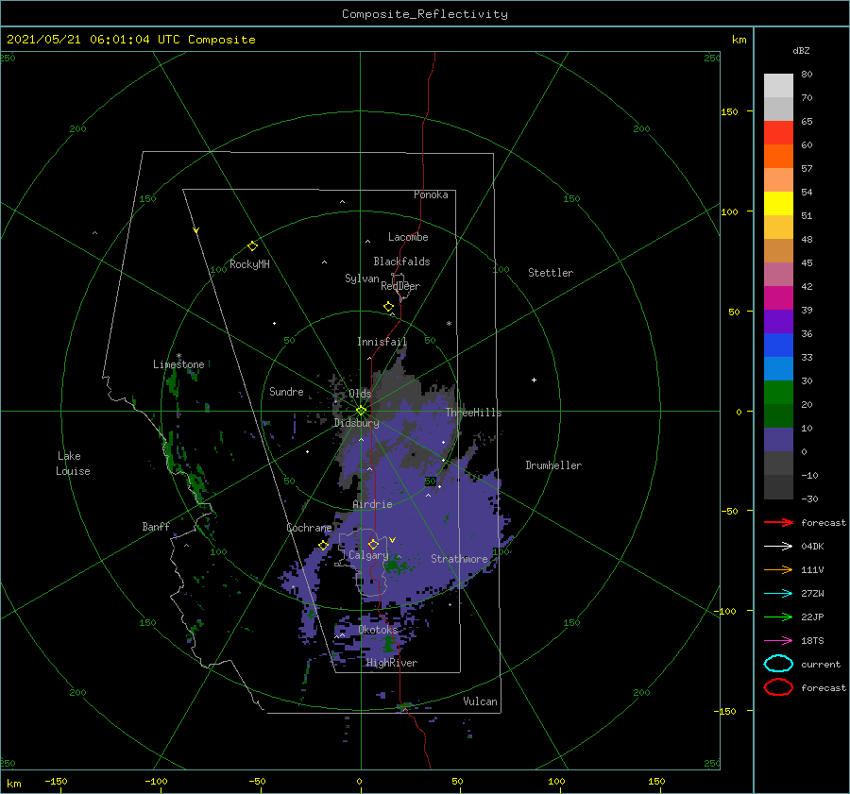
Task: Select the red 65 dBZ color swatch
Action: click(778, 133)
